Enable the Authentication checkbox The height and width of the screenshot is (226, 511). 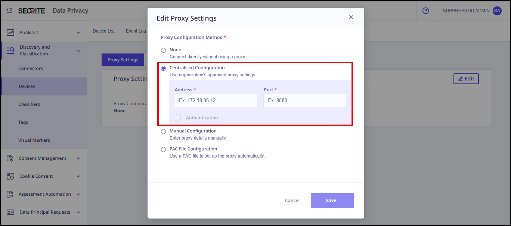[x=178, y=118]
